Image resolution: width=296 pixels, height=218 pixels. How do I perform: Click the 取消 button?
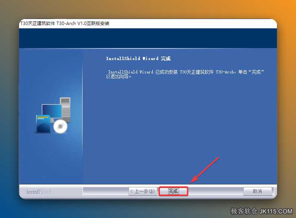258,192
